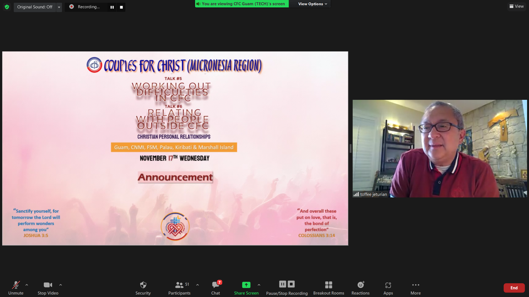Open the View layout menu
The width and height of the screenshot is (529, 297).
coord(517,6)
